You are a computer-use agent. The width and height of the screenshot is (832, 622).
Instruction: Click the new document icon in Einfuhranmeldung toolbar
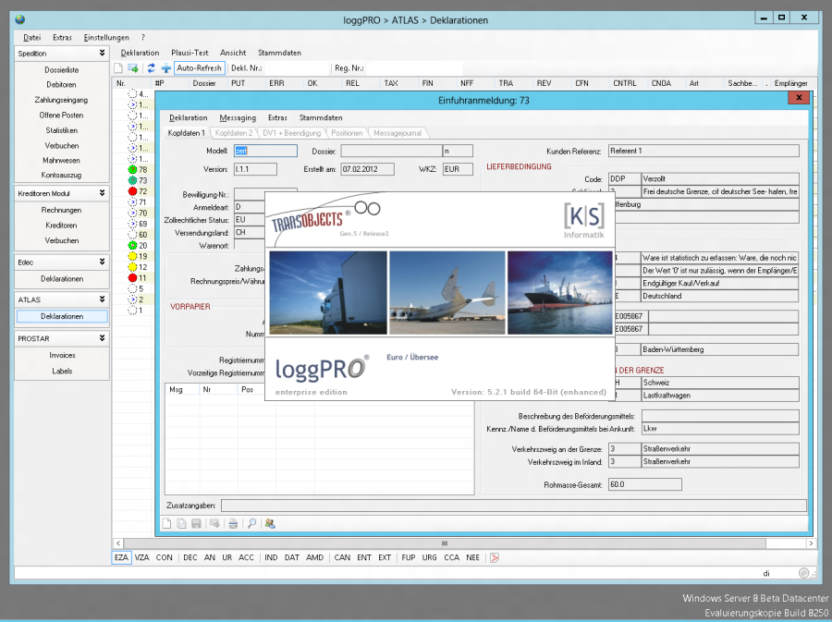[x=166, y=523]
